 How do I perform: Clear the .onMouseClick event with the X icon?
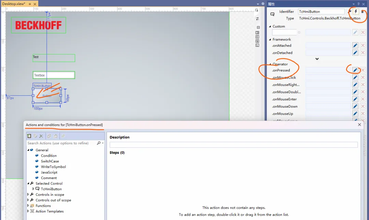[363, 77]
